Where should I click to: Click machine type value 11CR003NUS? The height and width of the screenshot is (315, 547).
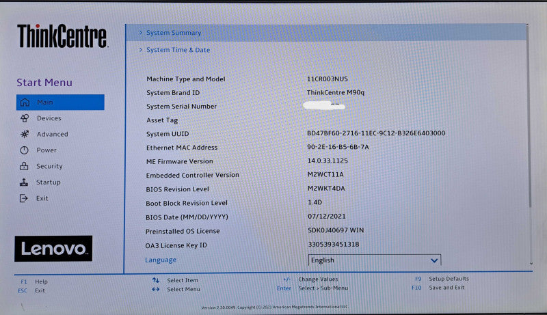tap(328, 79)
